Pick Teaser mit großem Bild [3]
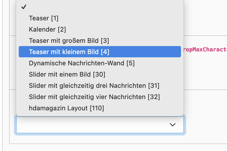The image size is (227, 151). 100,40
